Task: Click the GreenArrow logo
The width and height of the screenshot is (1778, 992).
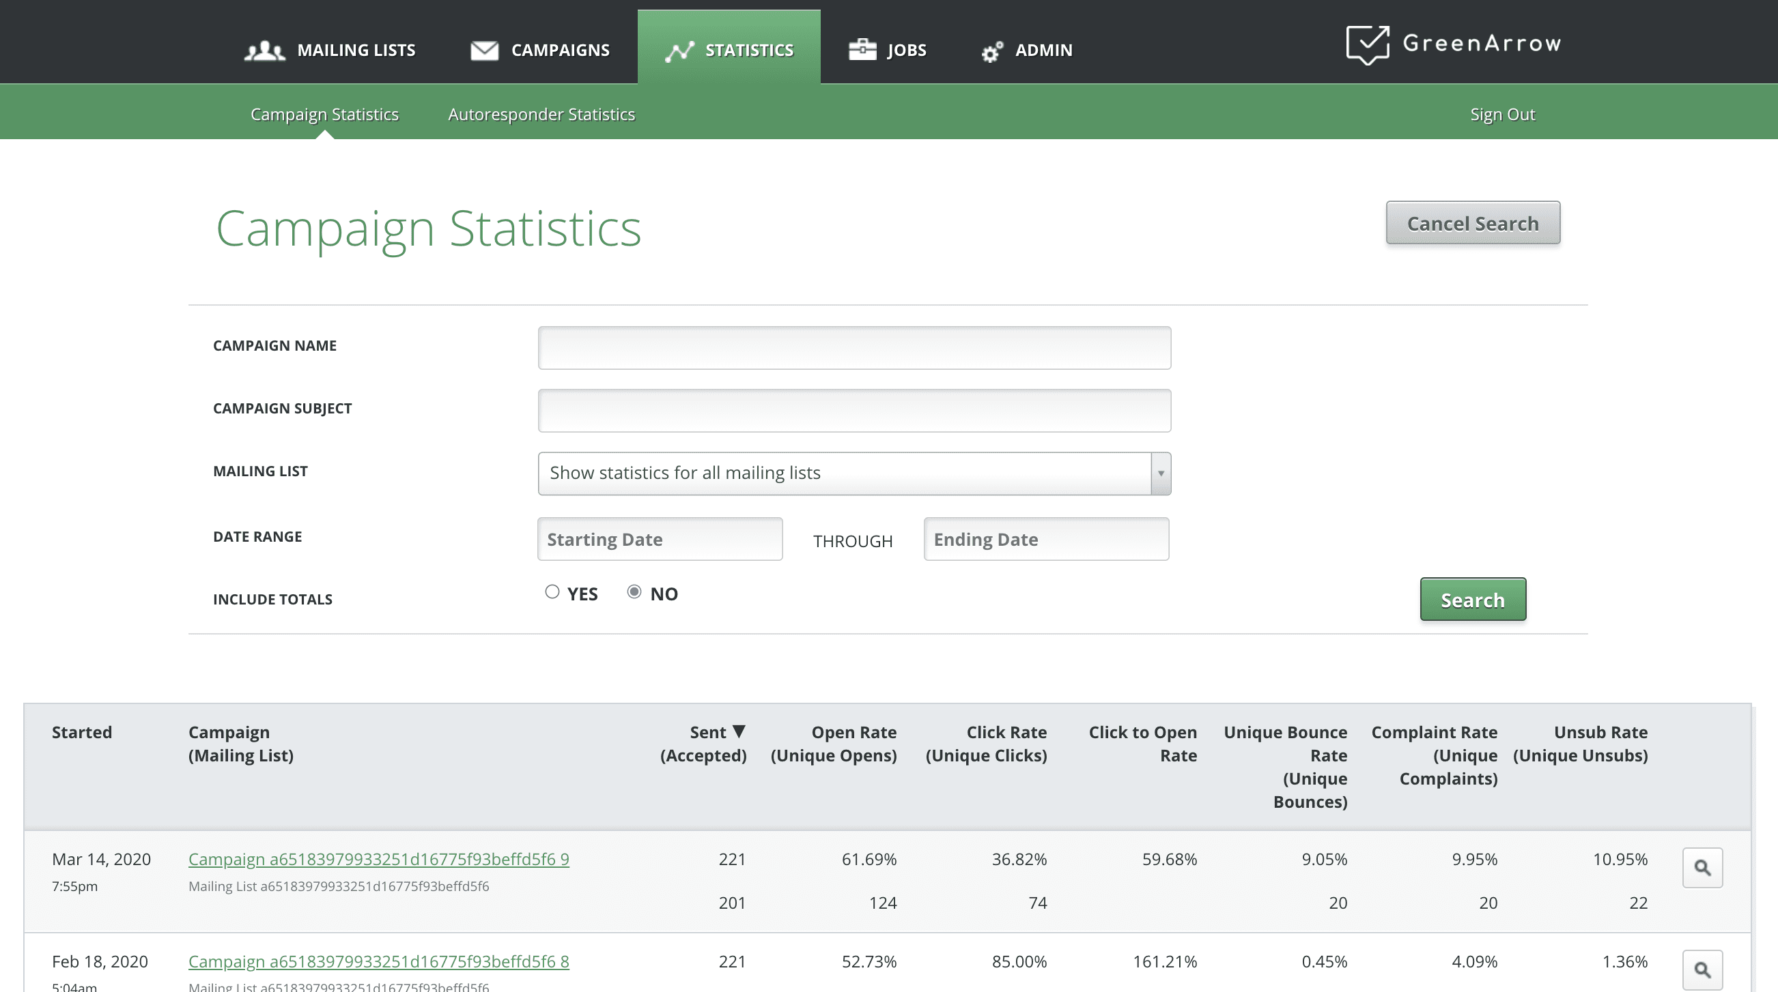Action: pyautogui.click(x=1454, y=44)
